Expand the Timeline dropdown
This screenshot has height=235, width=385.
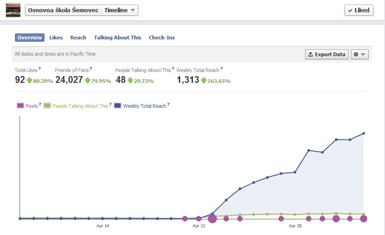tap(120, 10)
